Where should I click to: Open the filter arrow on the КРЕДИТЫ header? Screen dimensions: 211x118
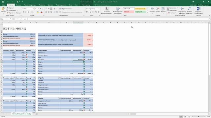59,78
